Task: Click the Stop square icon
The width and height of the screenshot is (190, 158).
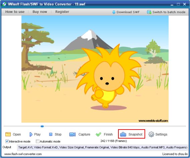Action: [x=51, y=134]
